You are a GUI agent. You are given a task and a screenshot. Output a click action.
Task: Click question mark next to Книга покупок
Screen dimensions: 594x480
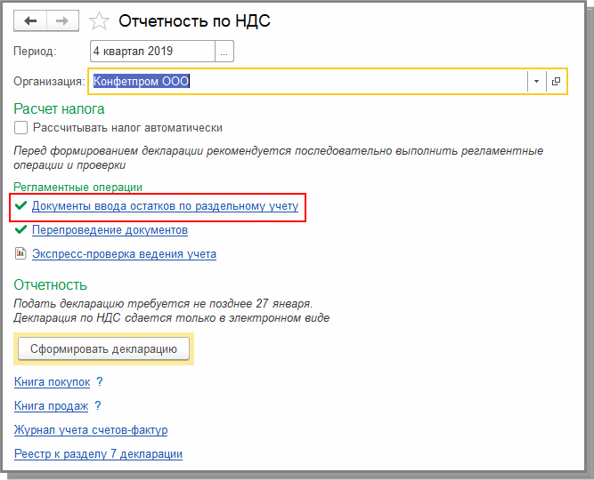coord(100,382)
